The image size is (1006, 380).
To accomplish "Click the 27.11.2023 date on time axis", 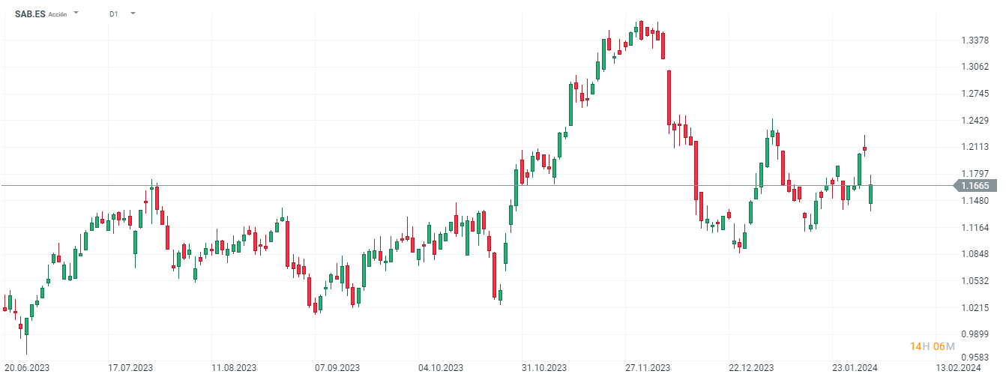I will point(648,368).
